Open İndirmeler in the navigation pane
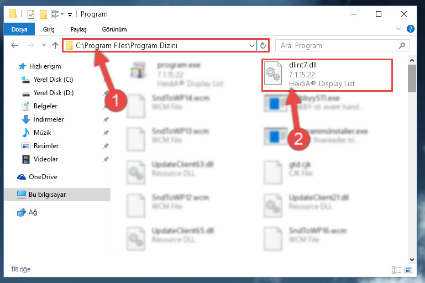The image size is (425, 283). point(49,119)
